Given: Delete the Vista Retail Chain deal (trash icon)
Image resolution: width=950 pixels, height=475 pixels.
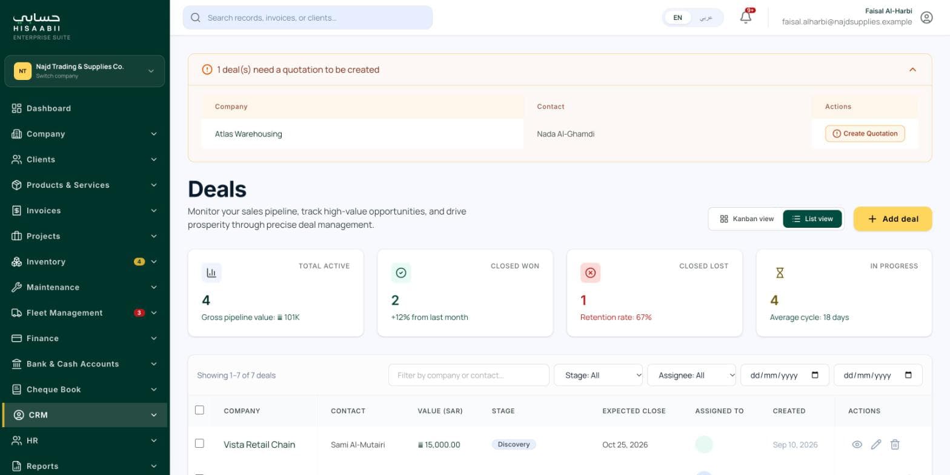Looking at the screenshot, I should pos(895,444).
